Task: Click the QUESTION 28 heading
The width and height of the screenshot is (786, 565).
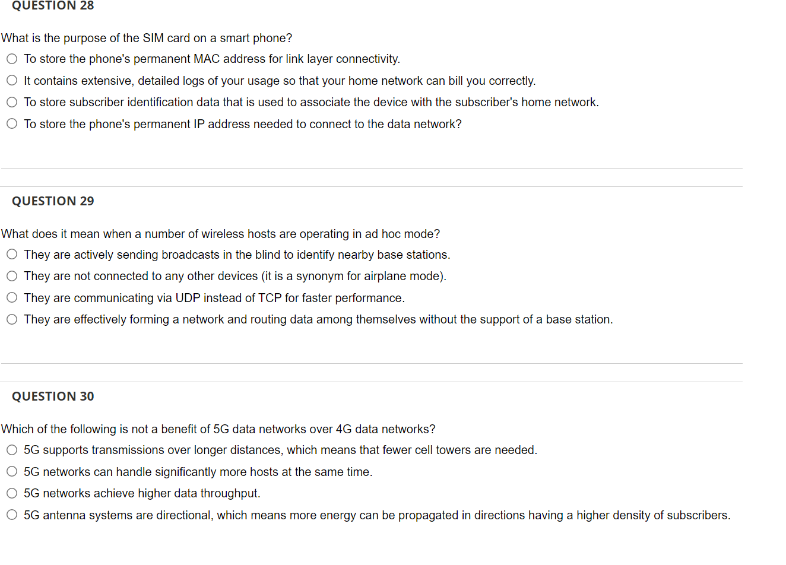Action: (x=53, y=5)
